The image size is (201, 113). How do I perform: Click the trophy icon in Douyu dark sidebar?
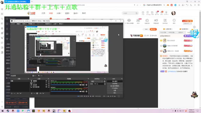point(7,39)
